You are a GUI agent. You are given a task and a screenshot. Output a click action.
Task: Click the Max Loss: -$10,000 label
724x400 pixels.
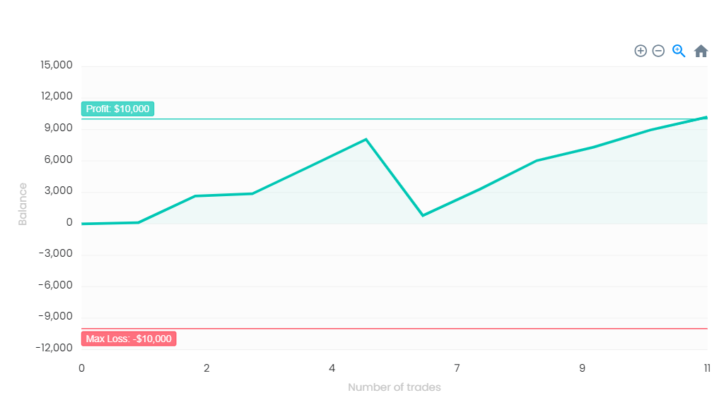[129, 339]
